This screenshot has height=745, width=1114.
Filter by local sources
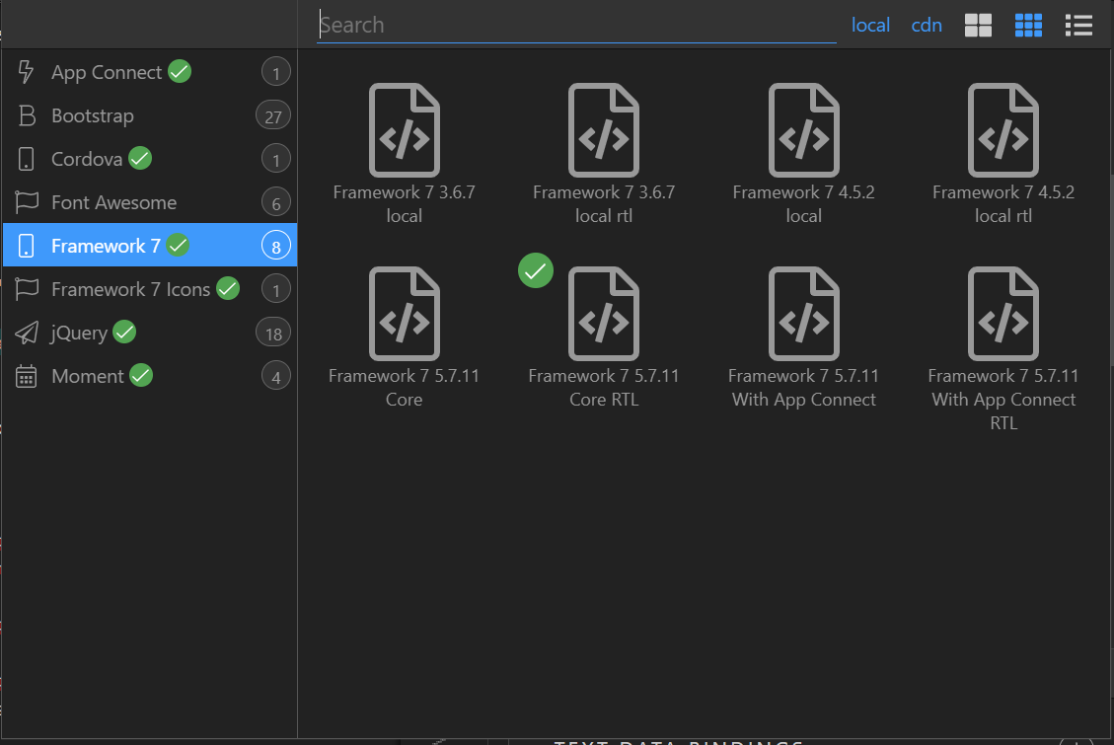coord(870,25)
